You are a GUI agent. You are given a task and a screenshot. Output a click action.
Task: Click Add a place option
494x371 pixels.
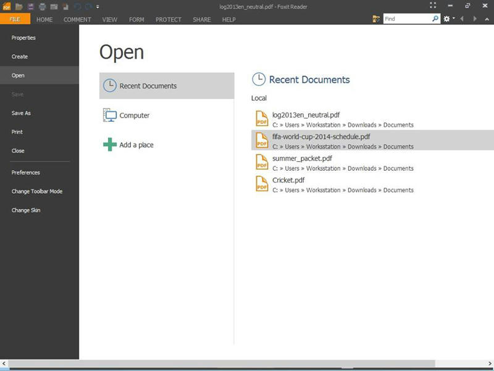pyautogui.click(x=167, y=145)
